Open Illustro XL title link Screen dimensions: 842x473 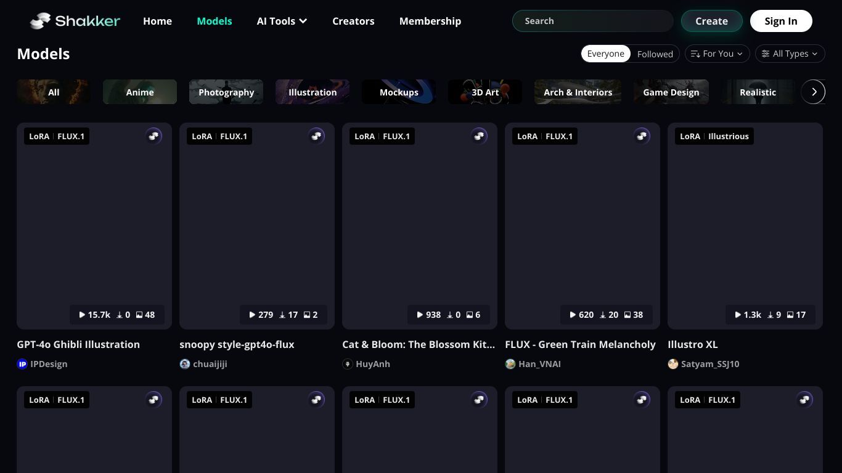coord(693,344)
